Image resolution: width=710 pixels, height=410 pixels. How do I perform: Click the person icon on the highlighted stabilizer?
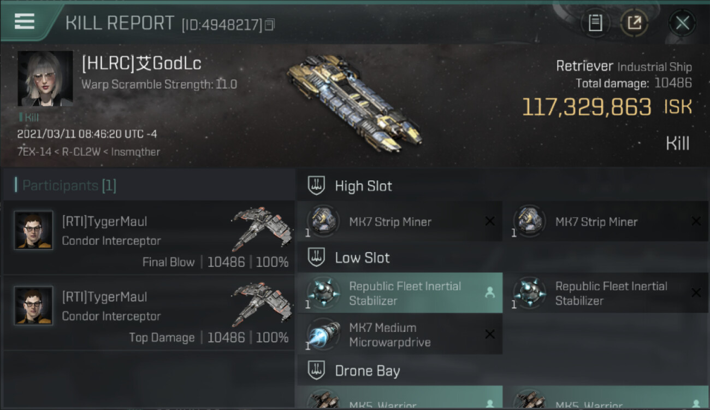tap(490, 293)
